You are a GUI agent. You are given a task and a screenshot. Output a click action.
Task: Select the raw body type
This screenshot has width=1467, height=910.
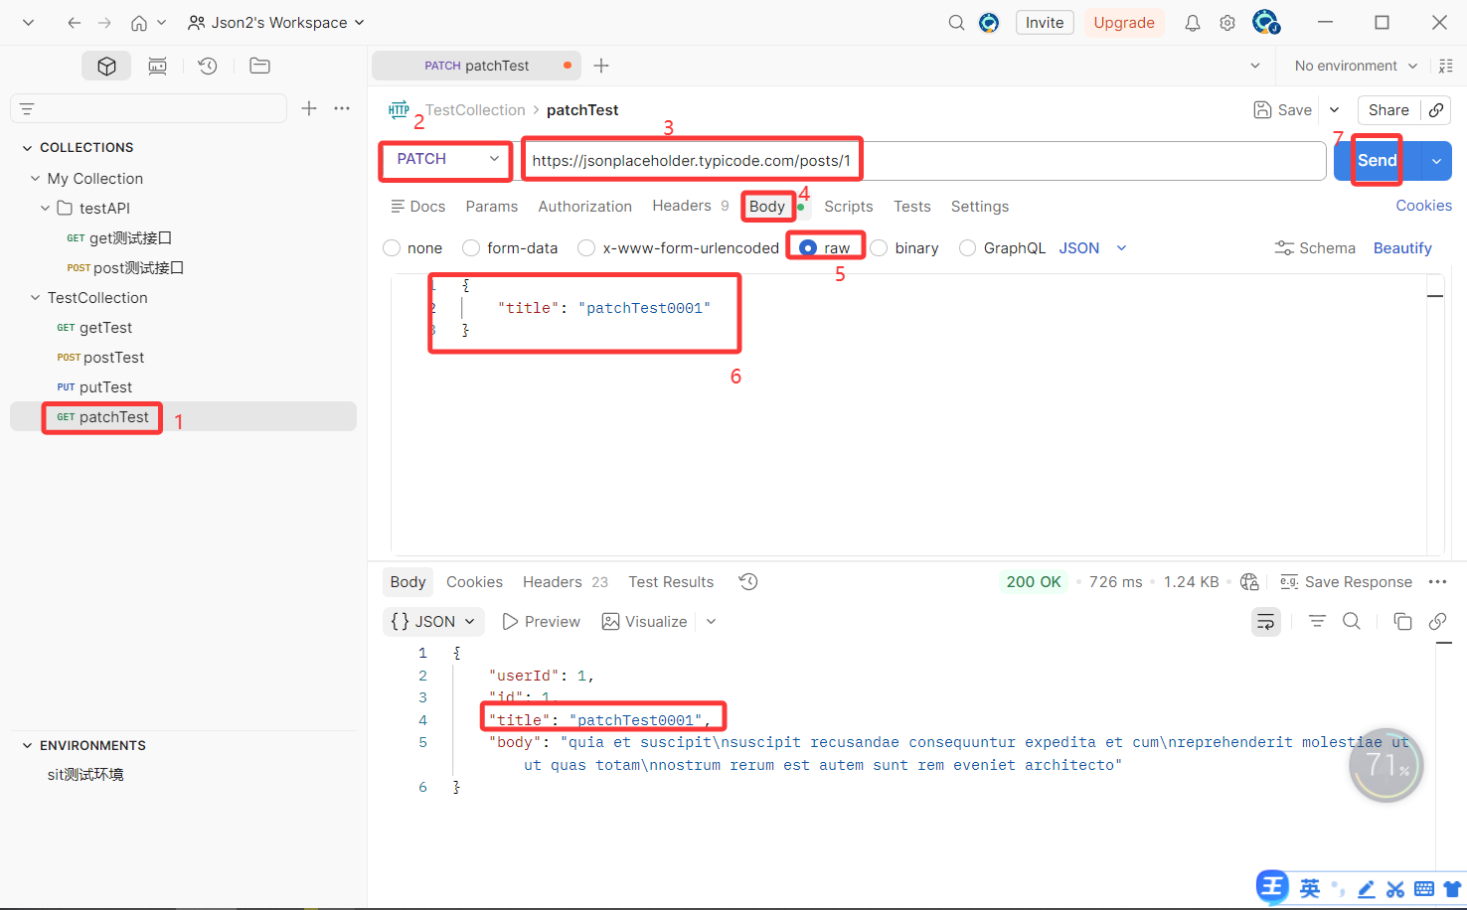pos(808,248)
